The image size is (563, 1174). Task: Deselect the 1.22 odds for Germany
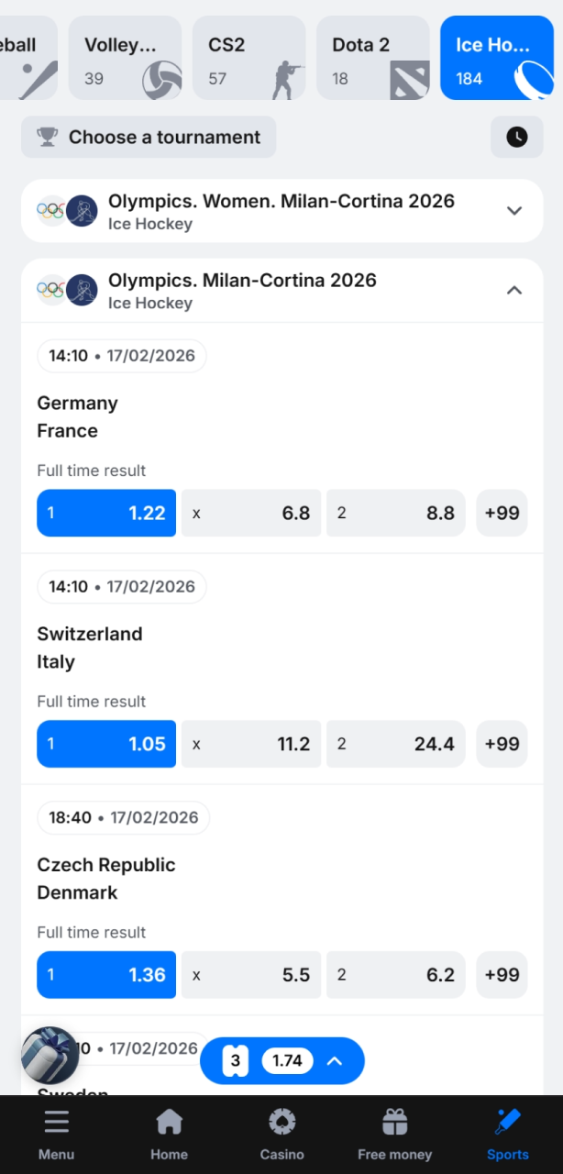coord(105,513)
